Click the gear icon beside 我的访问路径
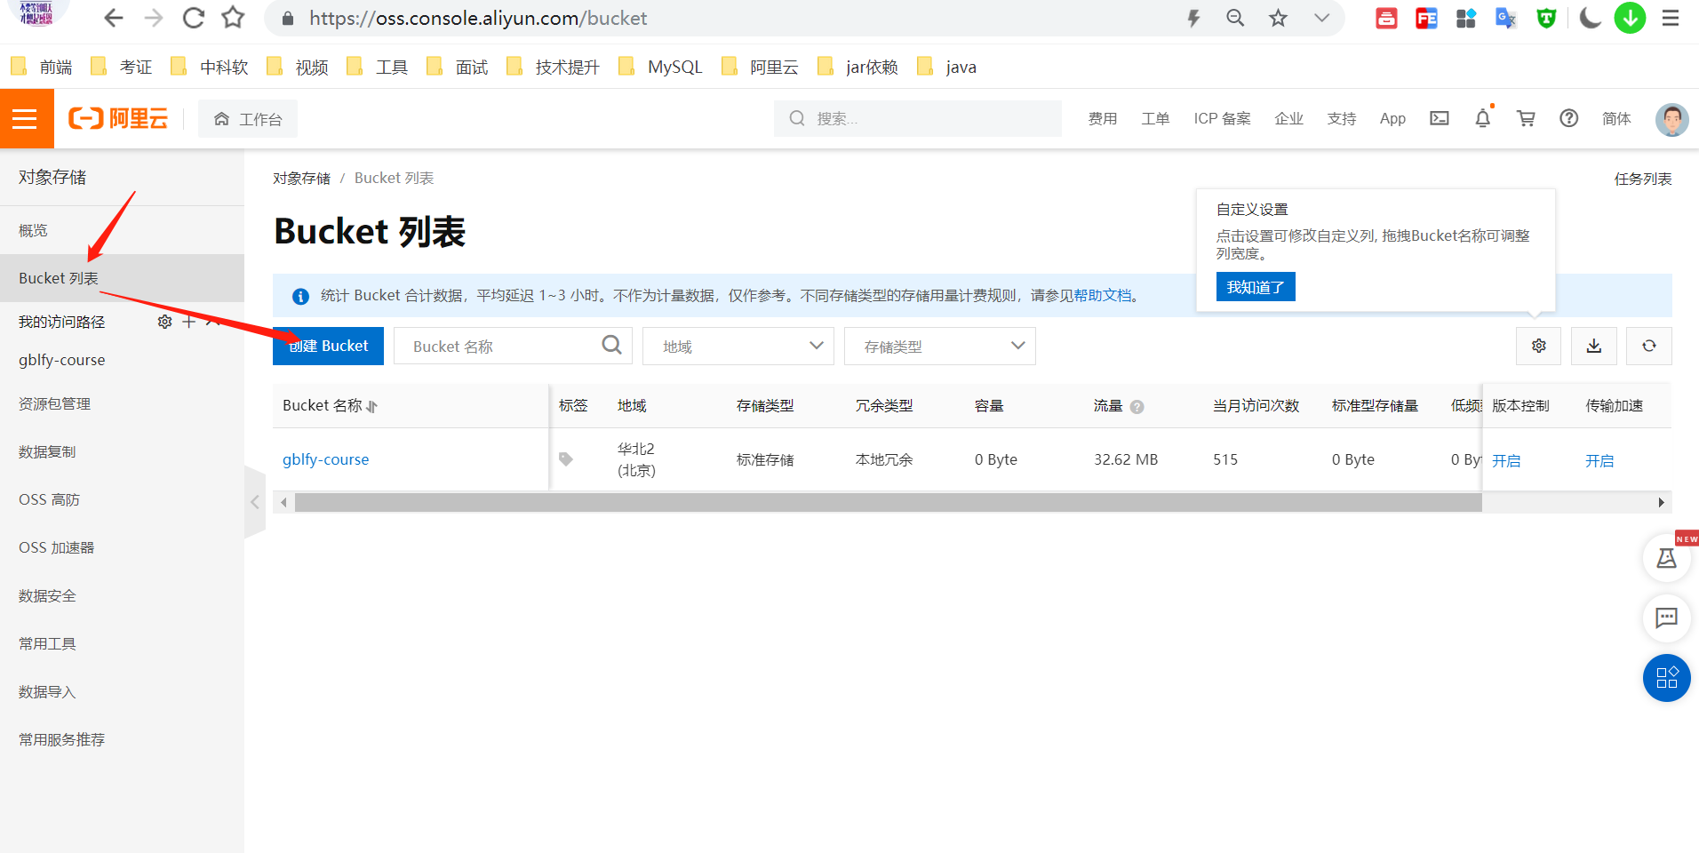 [164, 322]
